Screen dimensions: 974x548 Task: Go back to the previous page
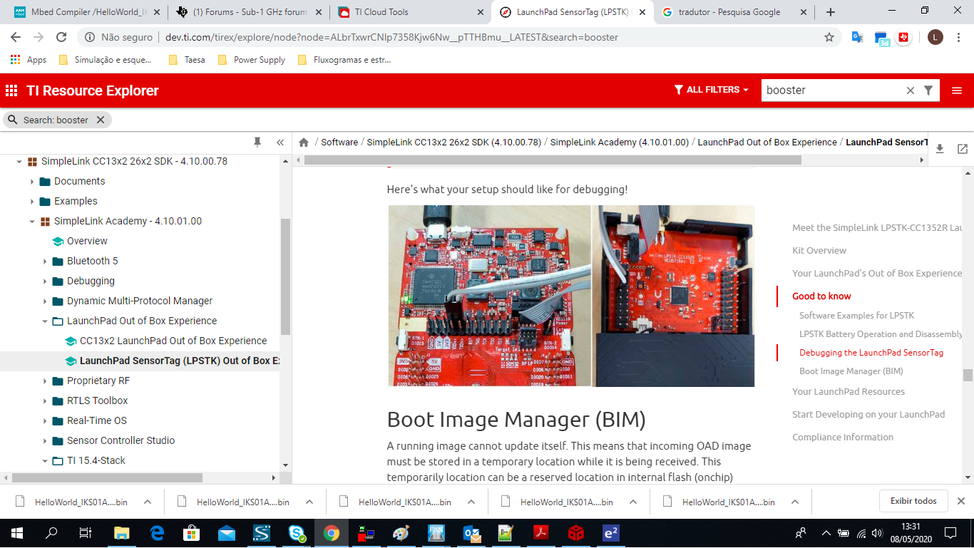pos(16,37)
